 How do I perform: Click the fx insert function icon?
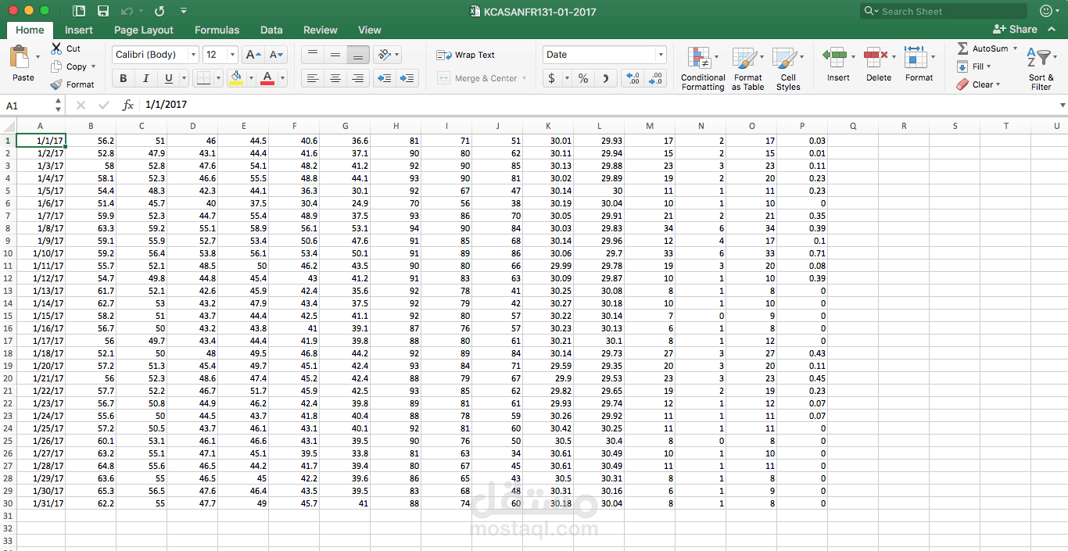pyautogui.click(x=128, y=105)
